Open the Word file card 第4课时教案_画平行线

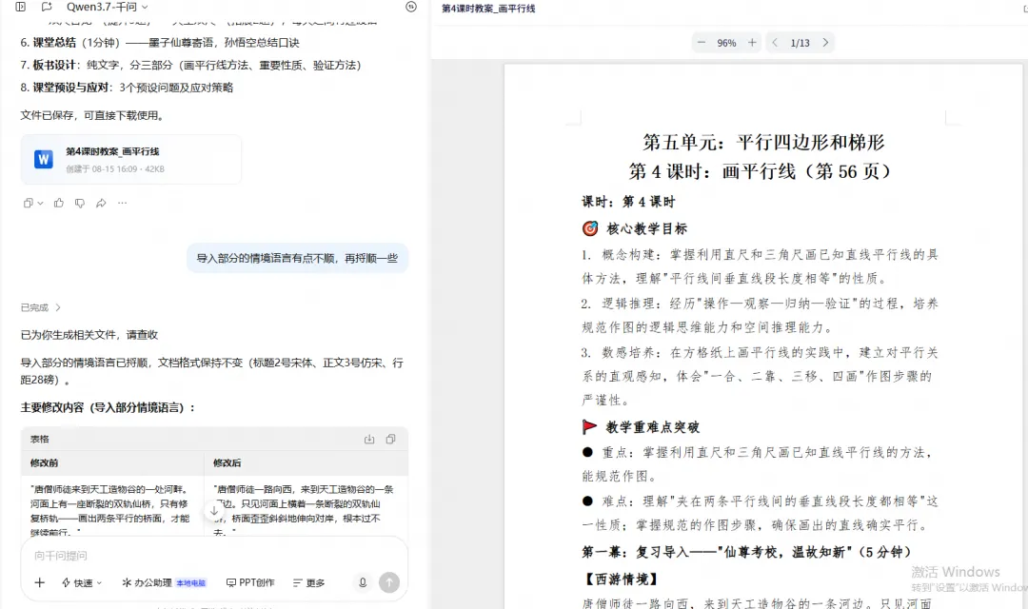[x=131, y=159]
